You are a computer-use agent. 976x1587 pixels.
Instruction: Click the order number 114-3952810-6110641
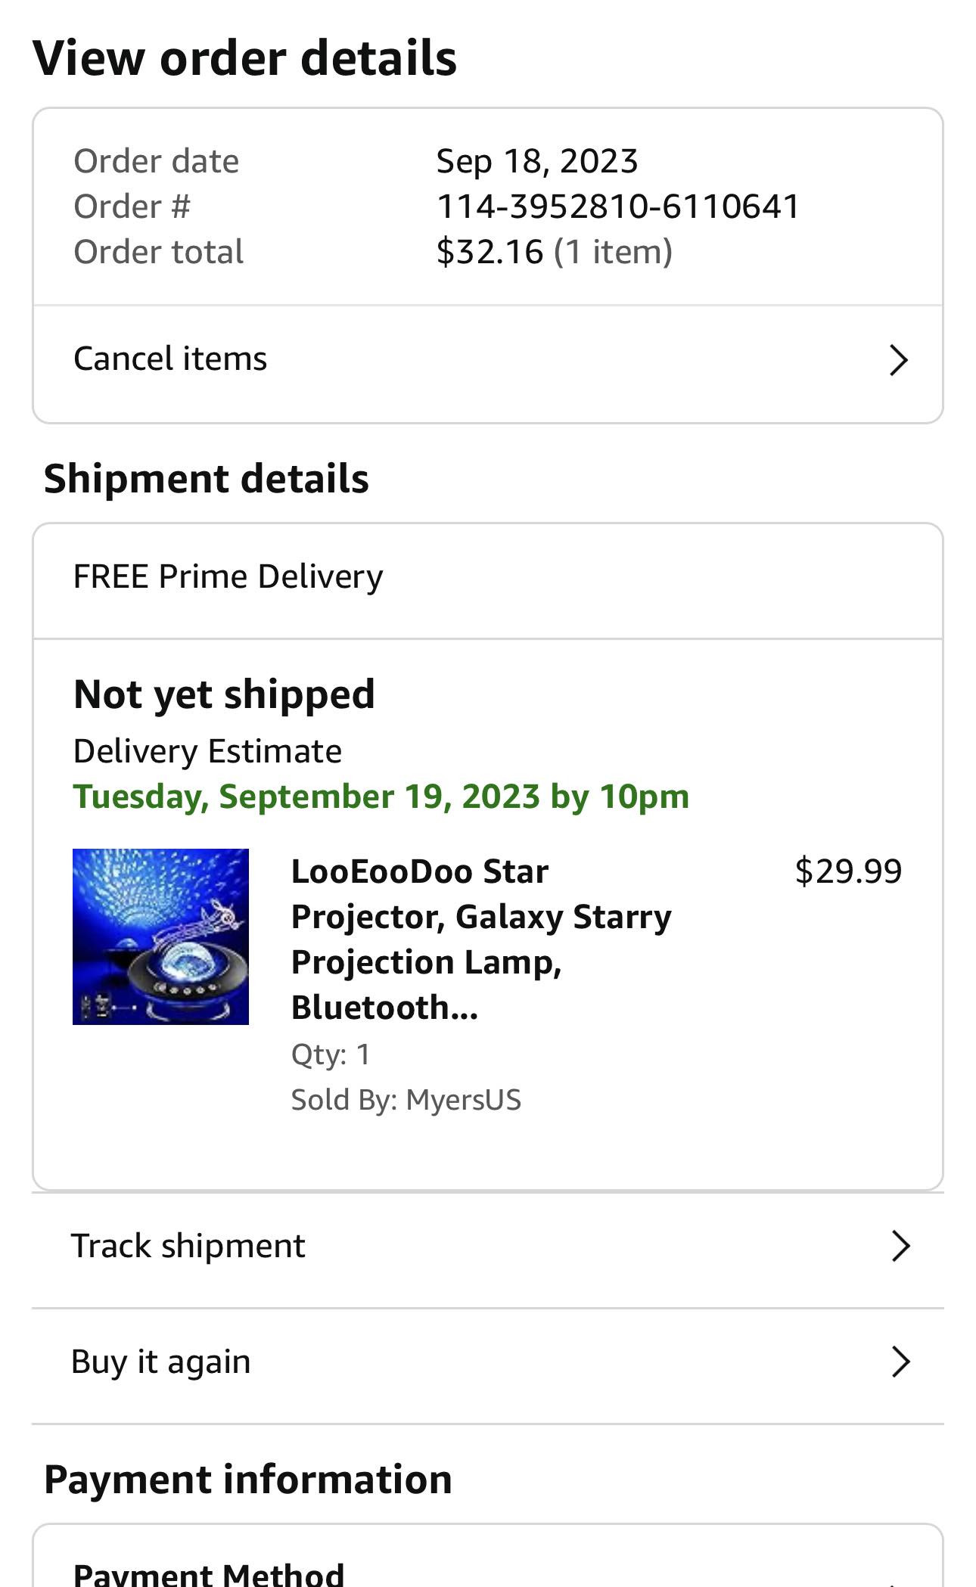point(617,207)
